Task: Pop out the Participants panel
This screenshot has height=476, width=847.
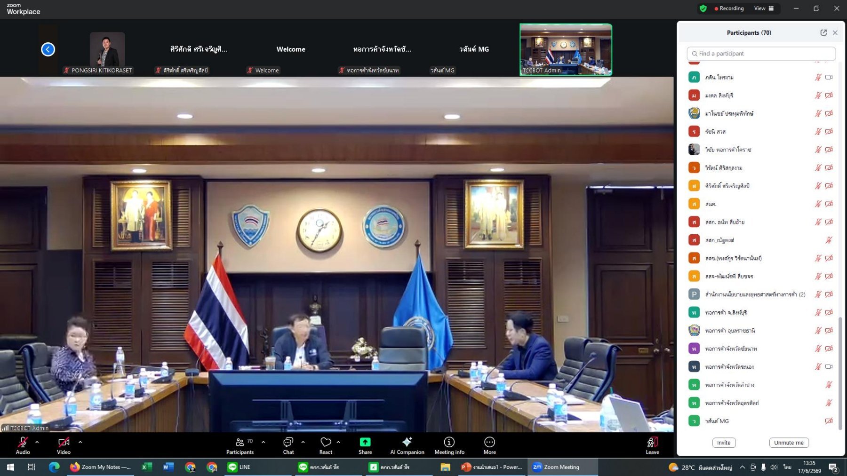Action: (x=823, y=32)
